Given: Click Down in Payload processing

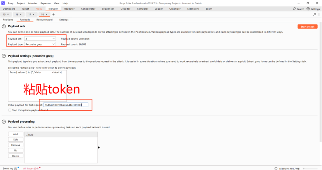Looking at the screenshot, I should pyautogui.click(x=16, y=156).
